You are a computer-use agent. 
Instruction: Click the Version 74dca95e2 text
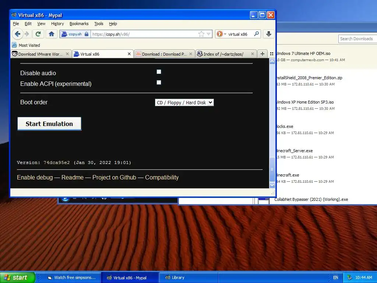tap(74, 163)
